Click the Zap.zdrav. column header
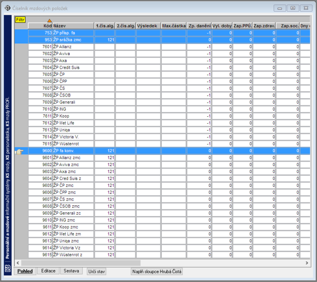Screen dimensions: 317x282 coord(264,26)
